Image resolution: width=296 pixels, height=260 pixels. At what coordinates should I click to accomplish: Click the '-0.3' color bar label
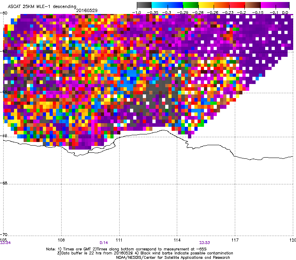click(167, 13)
